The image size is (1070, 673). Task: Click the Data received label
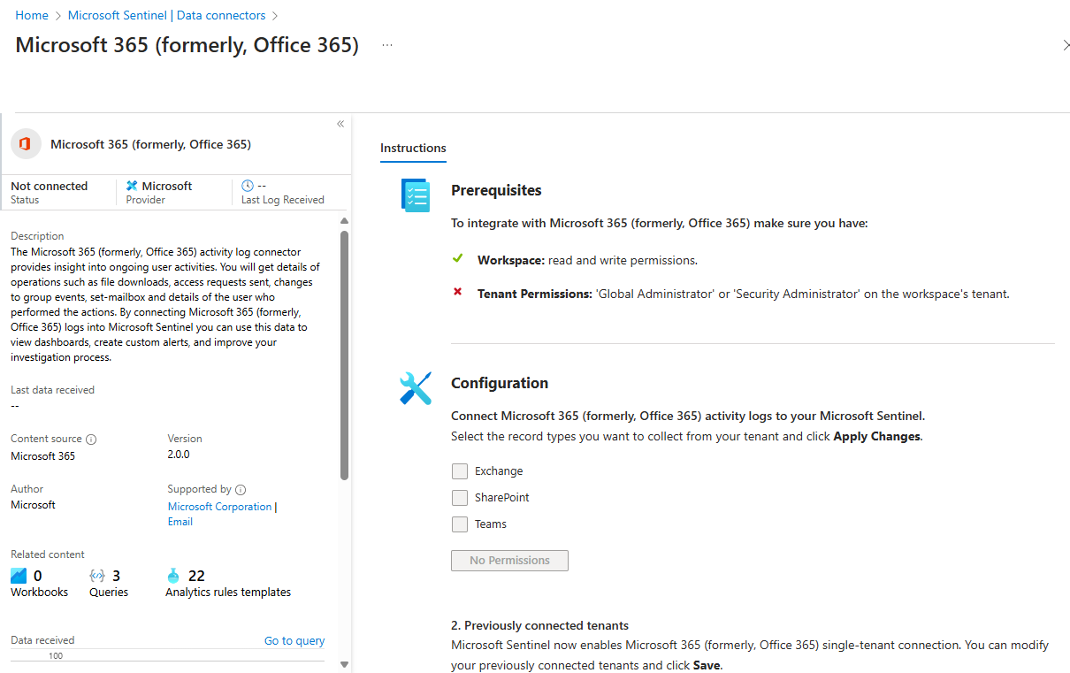coord(42,640)
